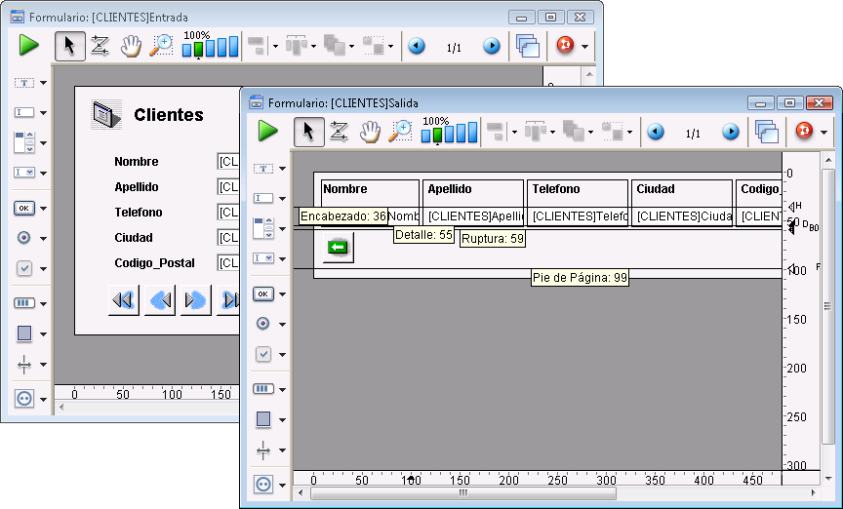
Task: Activate the hand move tool in Salida toolbar
Action: pos(370,132)
